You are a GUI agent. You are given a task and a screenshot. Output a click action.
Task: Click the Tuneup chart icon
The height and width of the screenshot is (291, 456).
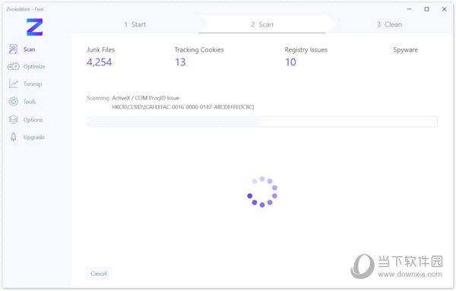(x=14, y=84)
